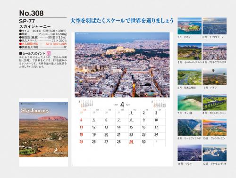The image size is (236, 178).
Task: Open the February イェリヴァーレ thumbnail
Action: coord(215,26)
